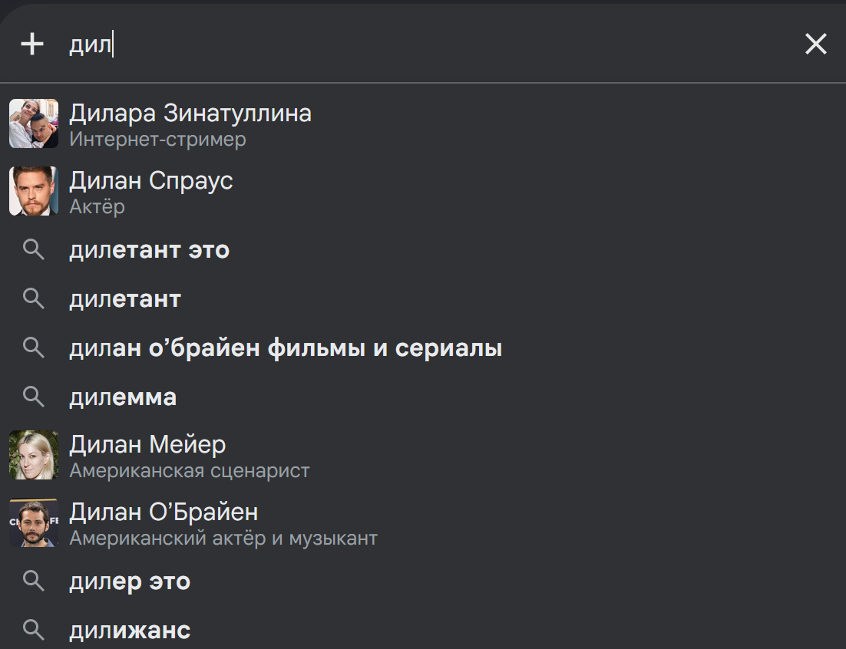846x649 pixels.
Task: Select the 'дилижанс' suggestion text
Action: point(130,630)
